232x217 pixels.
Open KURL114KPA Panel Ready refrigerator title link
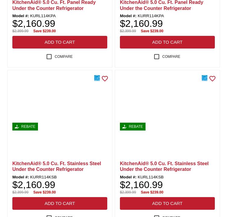pyautogui.click(x=54, y=5)
